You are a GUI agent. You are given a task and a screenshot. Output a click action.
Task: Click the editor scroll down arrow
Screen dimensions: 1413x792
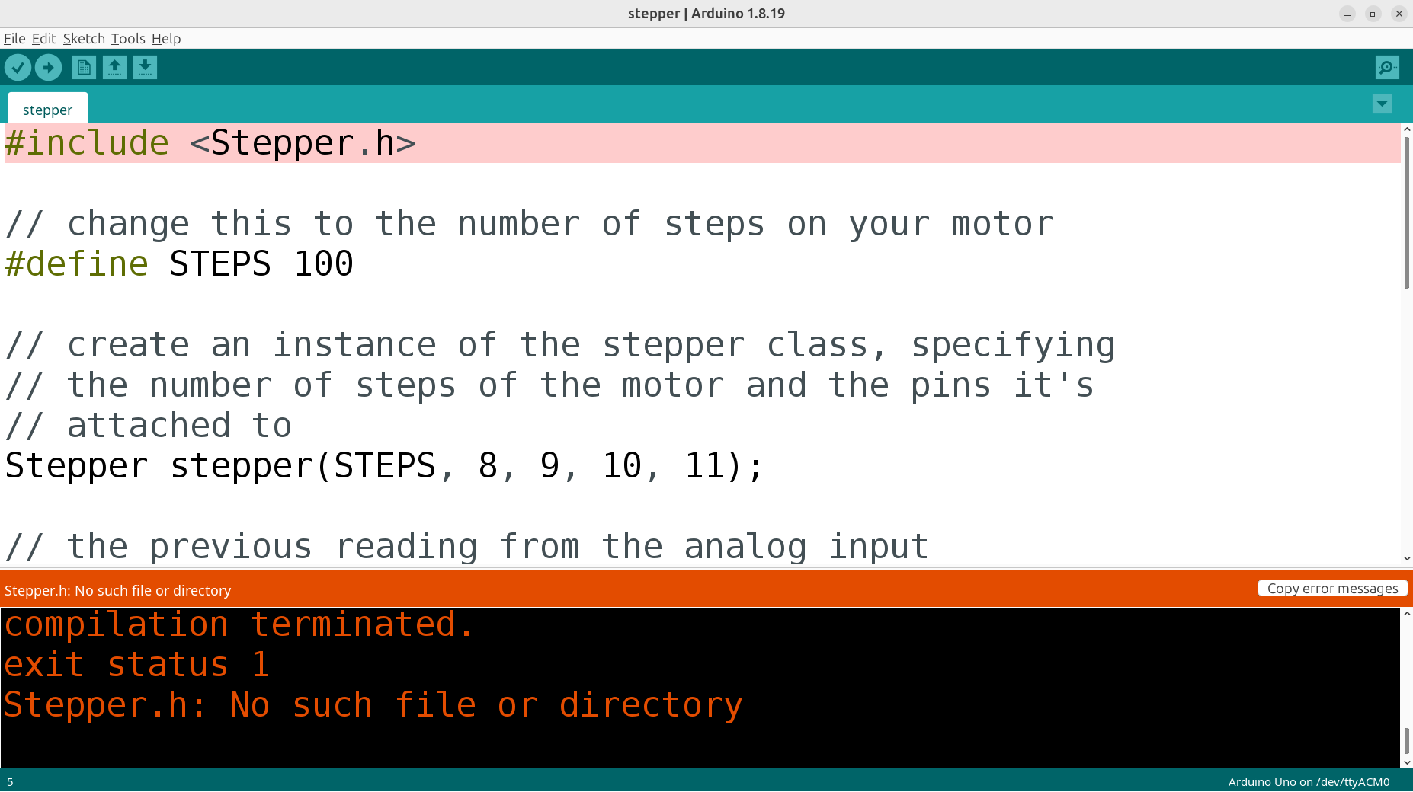tap(1407, 558)
